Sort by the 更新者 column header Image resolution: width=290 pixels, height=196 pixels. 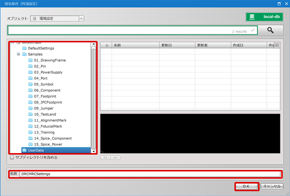213,45
